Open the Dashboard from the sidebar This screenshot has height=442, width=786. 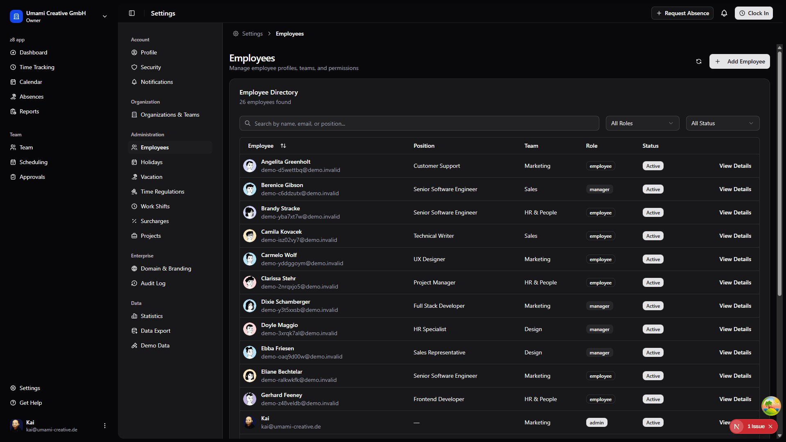tap(33, 52)
